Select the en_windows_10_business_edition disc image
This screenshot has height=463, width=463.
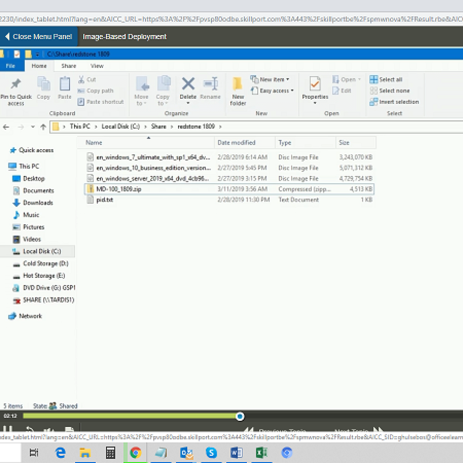229,168
